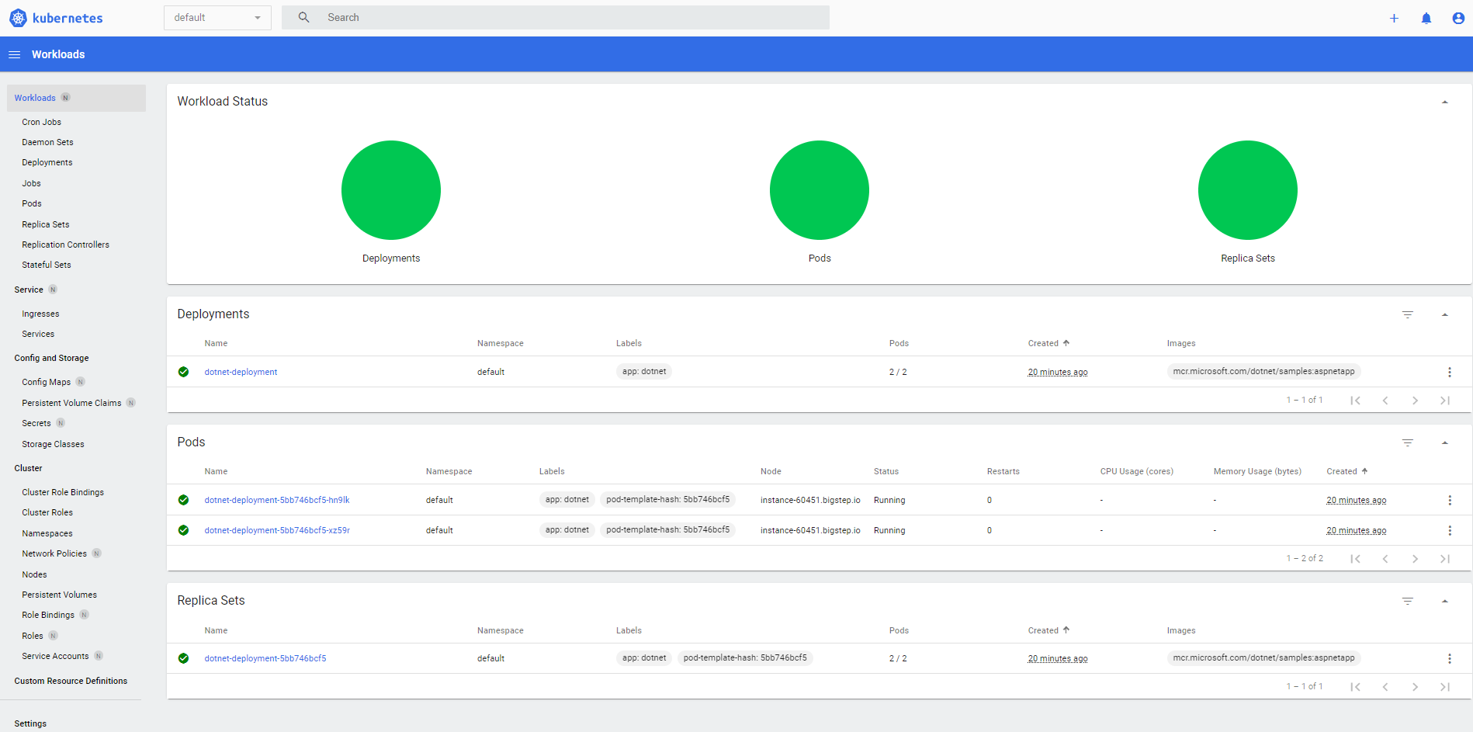1473x732 pixels.
Task: Collapse the Workload Status card
Action: (x=1444, y=102)
